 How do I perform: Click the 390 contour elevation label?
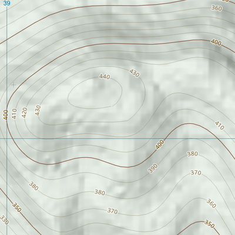tap(153, 169)
